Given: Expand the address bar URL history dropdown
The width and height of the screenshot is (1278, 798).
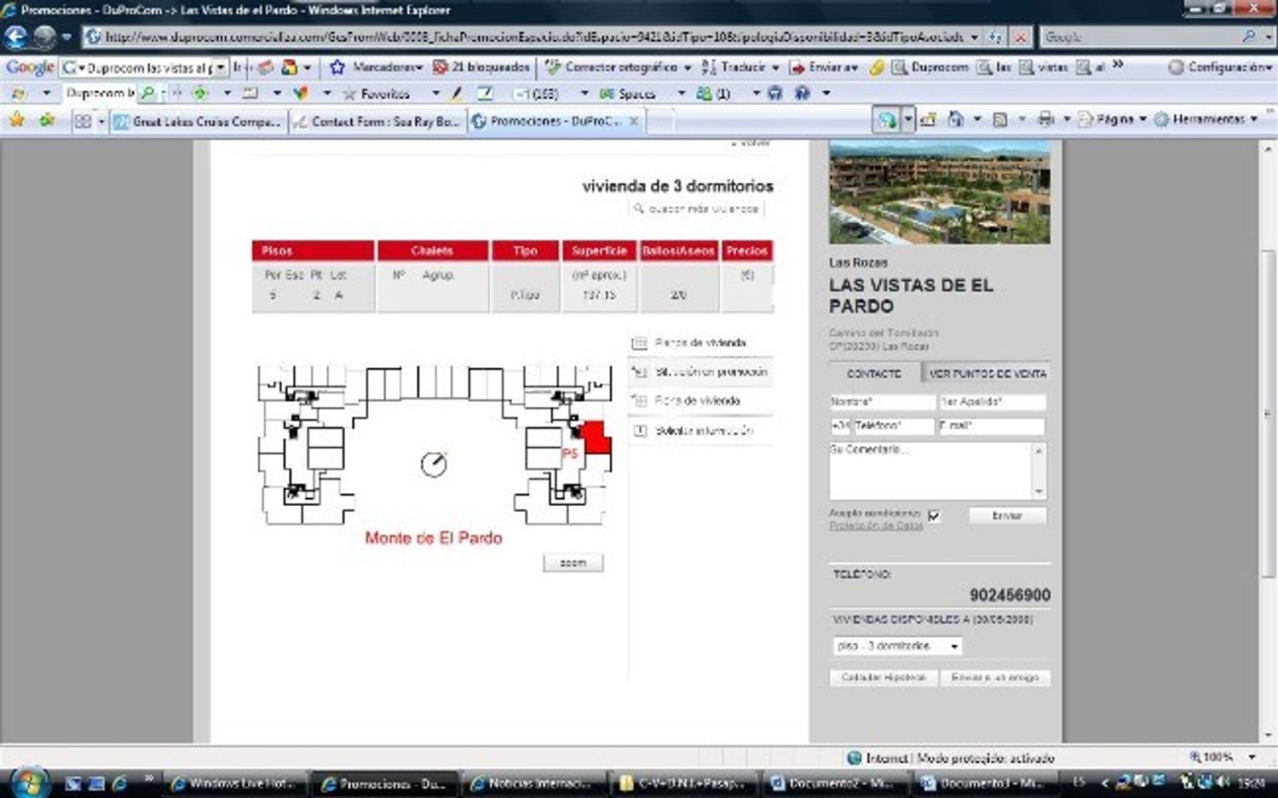Looking at the screenshot, I should point(974,37).
